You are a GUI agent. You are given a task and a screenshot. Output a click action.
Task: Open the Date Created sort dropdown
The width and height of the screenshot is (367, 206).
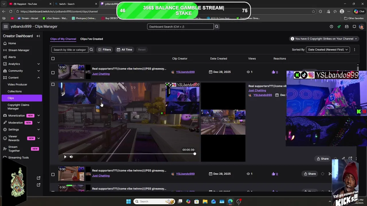click(x=328, y=49)
